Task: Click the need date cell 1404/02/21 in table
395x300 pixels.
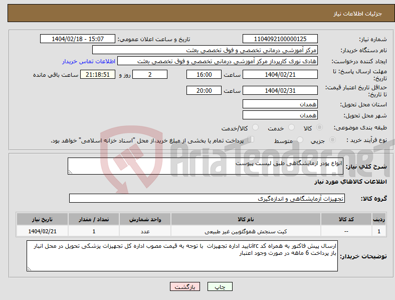Action: point(42,231)
